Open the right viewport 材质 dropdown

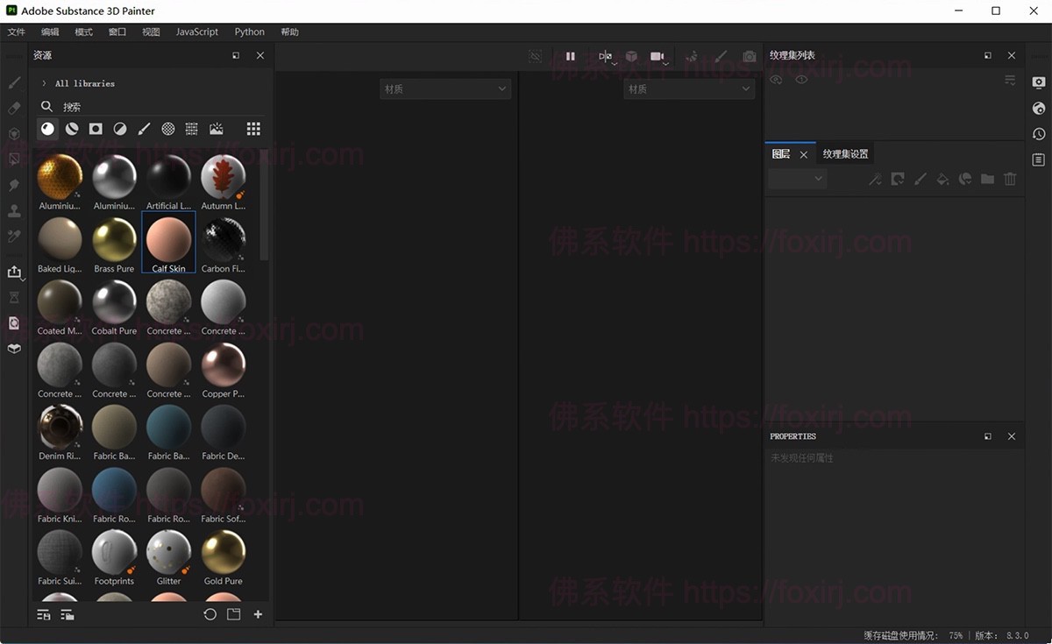point(689,88)
